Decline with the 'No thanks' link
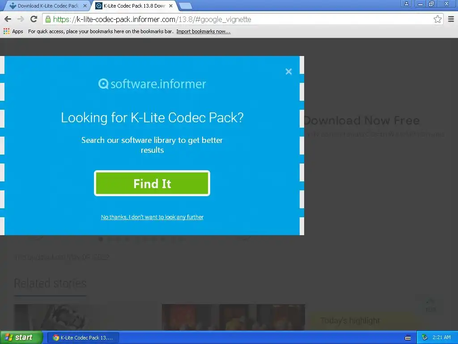This screenshot has height=344, width=458. coord(152,217)
